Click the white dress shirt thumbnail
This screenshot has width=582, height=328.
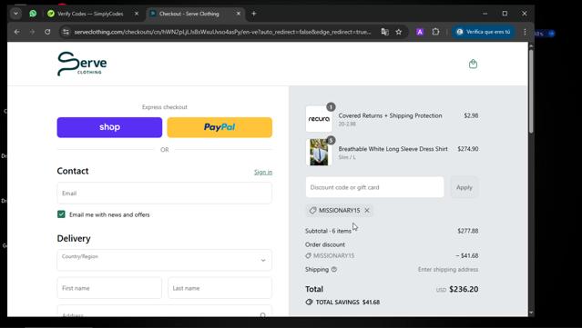[319, 152]
